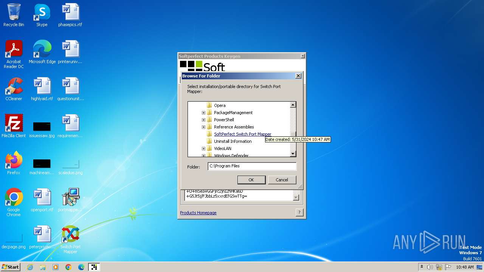
Task: Select the highlyaid.rtf desktop file
Action: (42, 89)
